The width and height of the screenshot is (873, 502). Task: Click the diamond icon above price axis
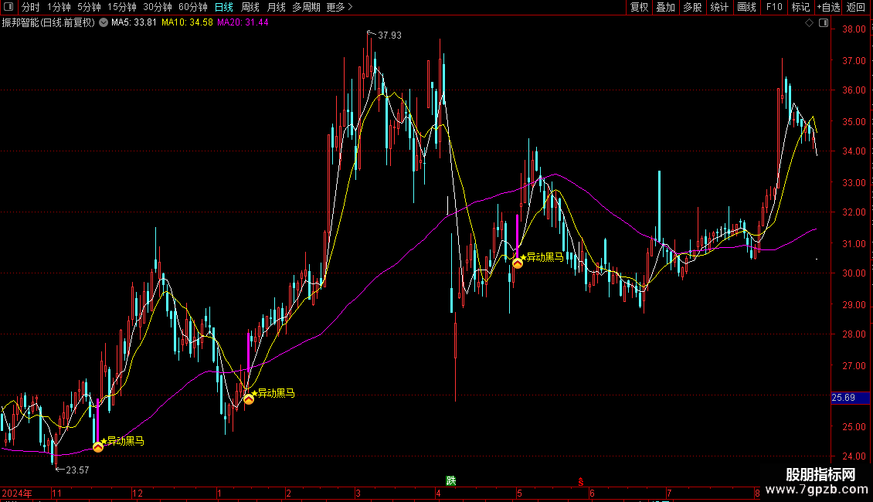coord(810,23)
